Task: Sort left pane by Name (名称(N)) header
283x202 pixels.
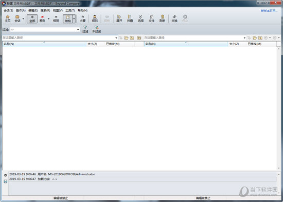Action: [44, 44]
